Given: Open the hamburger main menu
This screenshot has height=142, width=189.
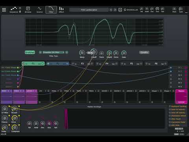Looking at the screenshot, I should pos(4,10).
